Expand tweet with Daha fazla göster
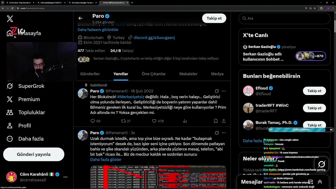Viewport: 336px width, 189px height. tap(106, 160)
